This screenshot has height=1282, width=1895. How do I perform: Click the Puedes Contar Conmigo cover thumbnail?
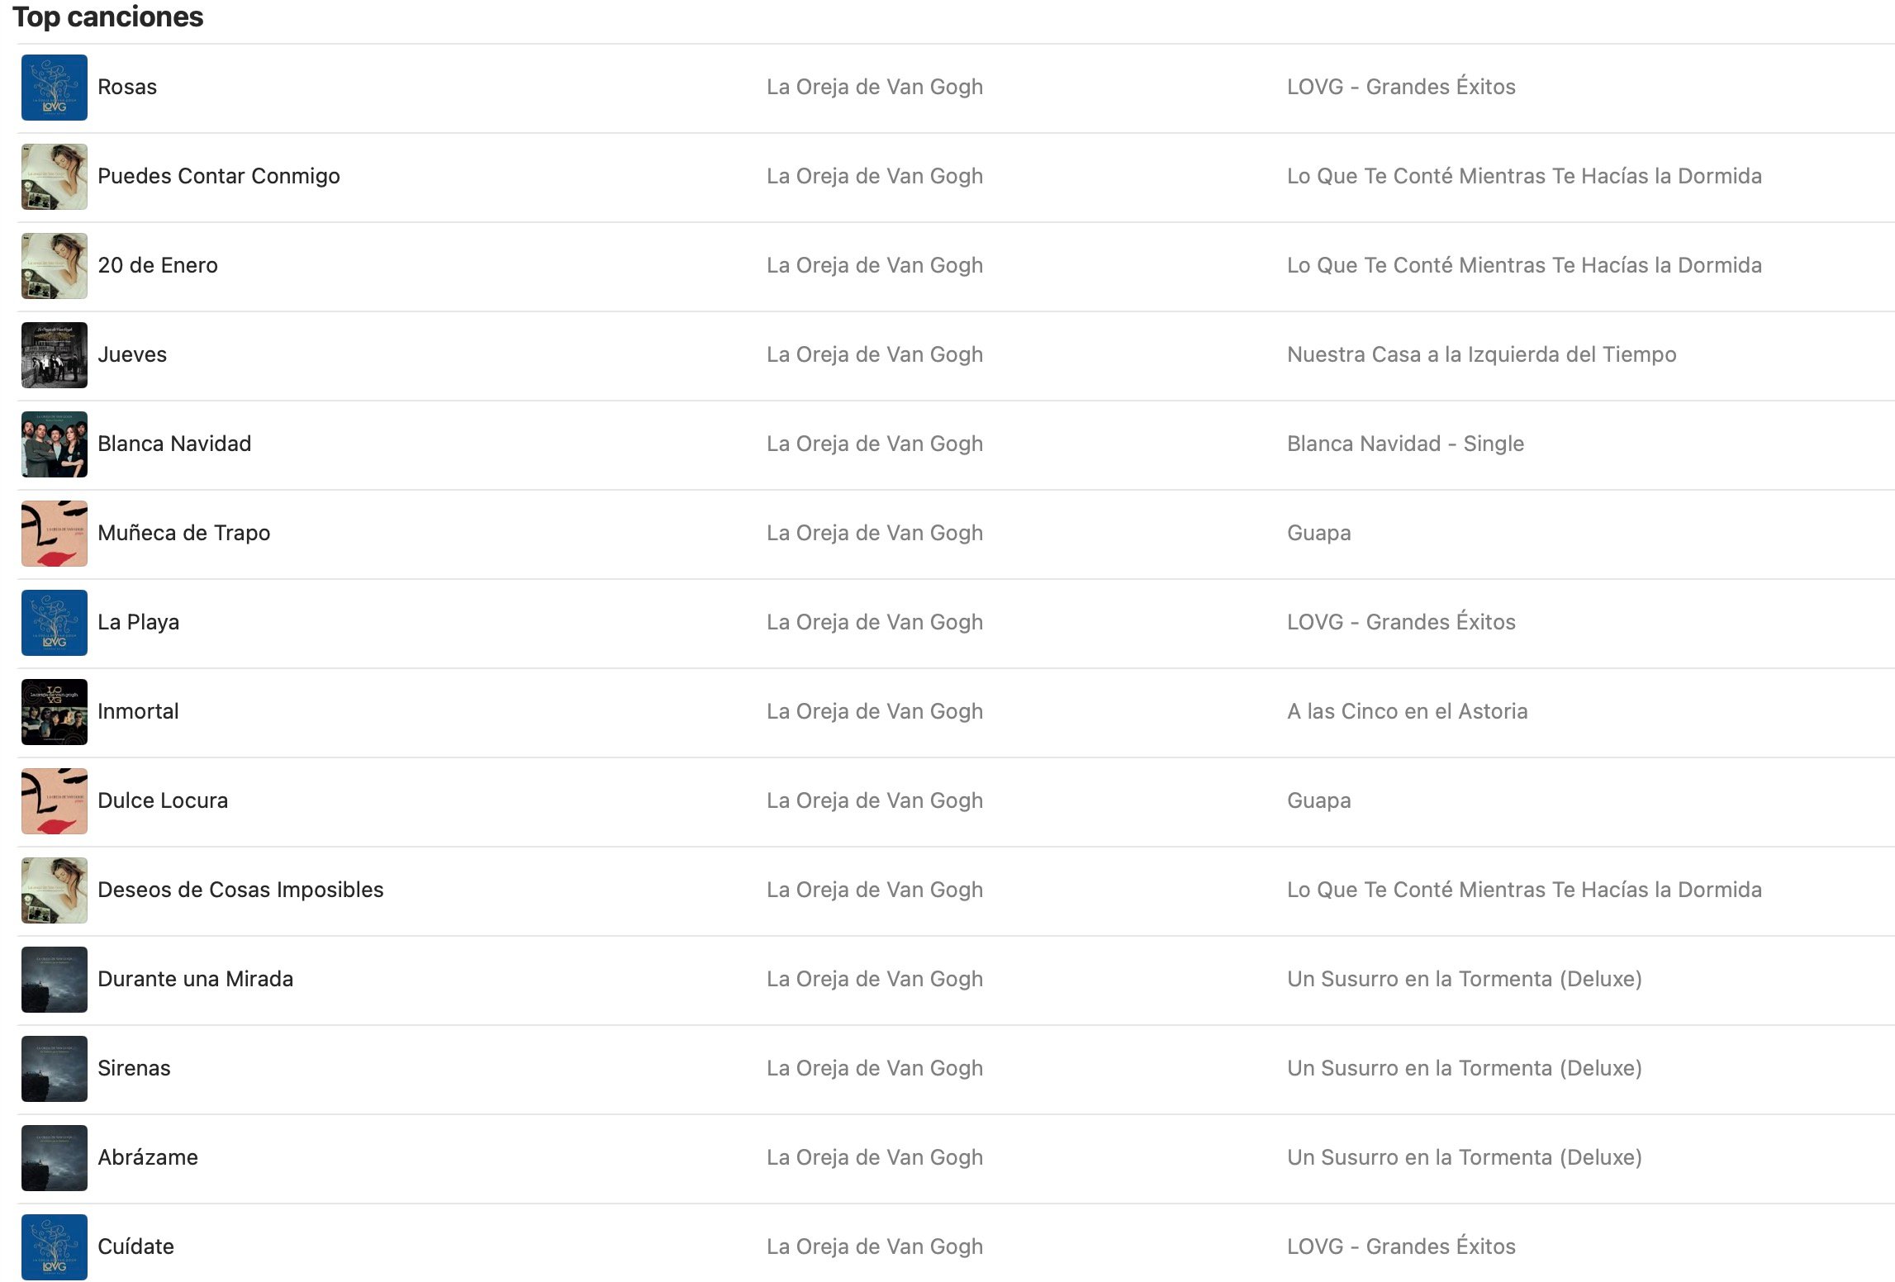coord(55,177)
